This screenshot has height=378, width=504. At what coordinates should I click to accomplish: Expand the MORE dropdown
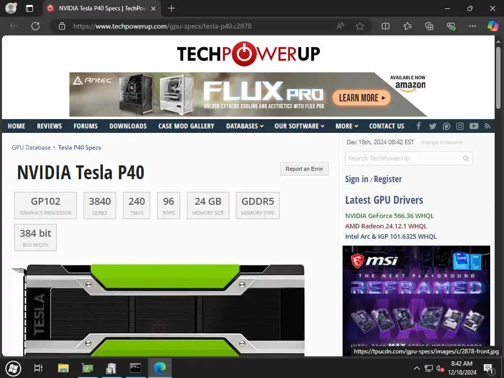pos(346,126)
